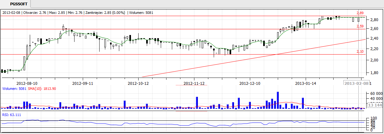Screen dimensions: 384x134
Task: Click the 2,10 support level label
Action: tap(360, 51)
